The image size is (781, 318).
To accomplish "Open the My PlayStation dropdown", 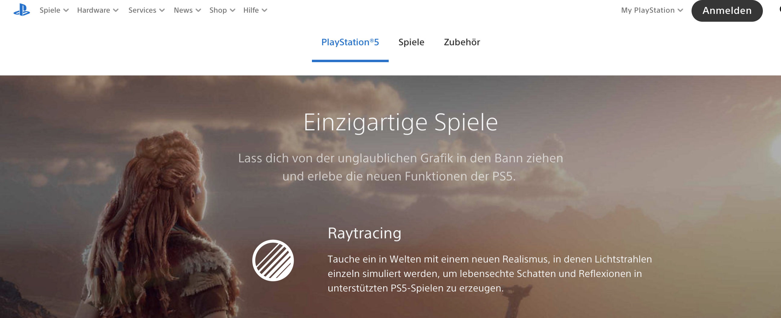I will click(652, 10).
